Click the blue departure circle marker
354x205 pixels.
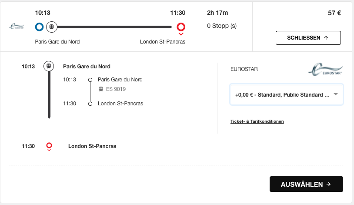(39, 27)
